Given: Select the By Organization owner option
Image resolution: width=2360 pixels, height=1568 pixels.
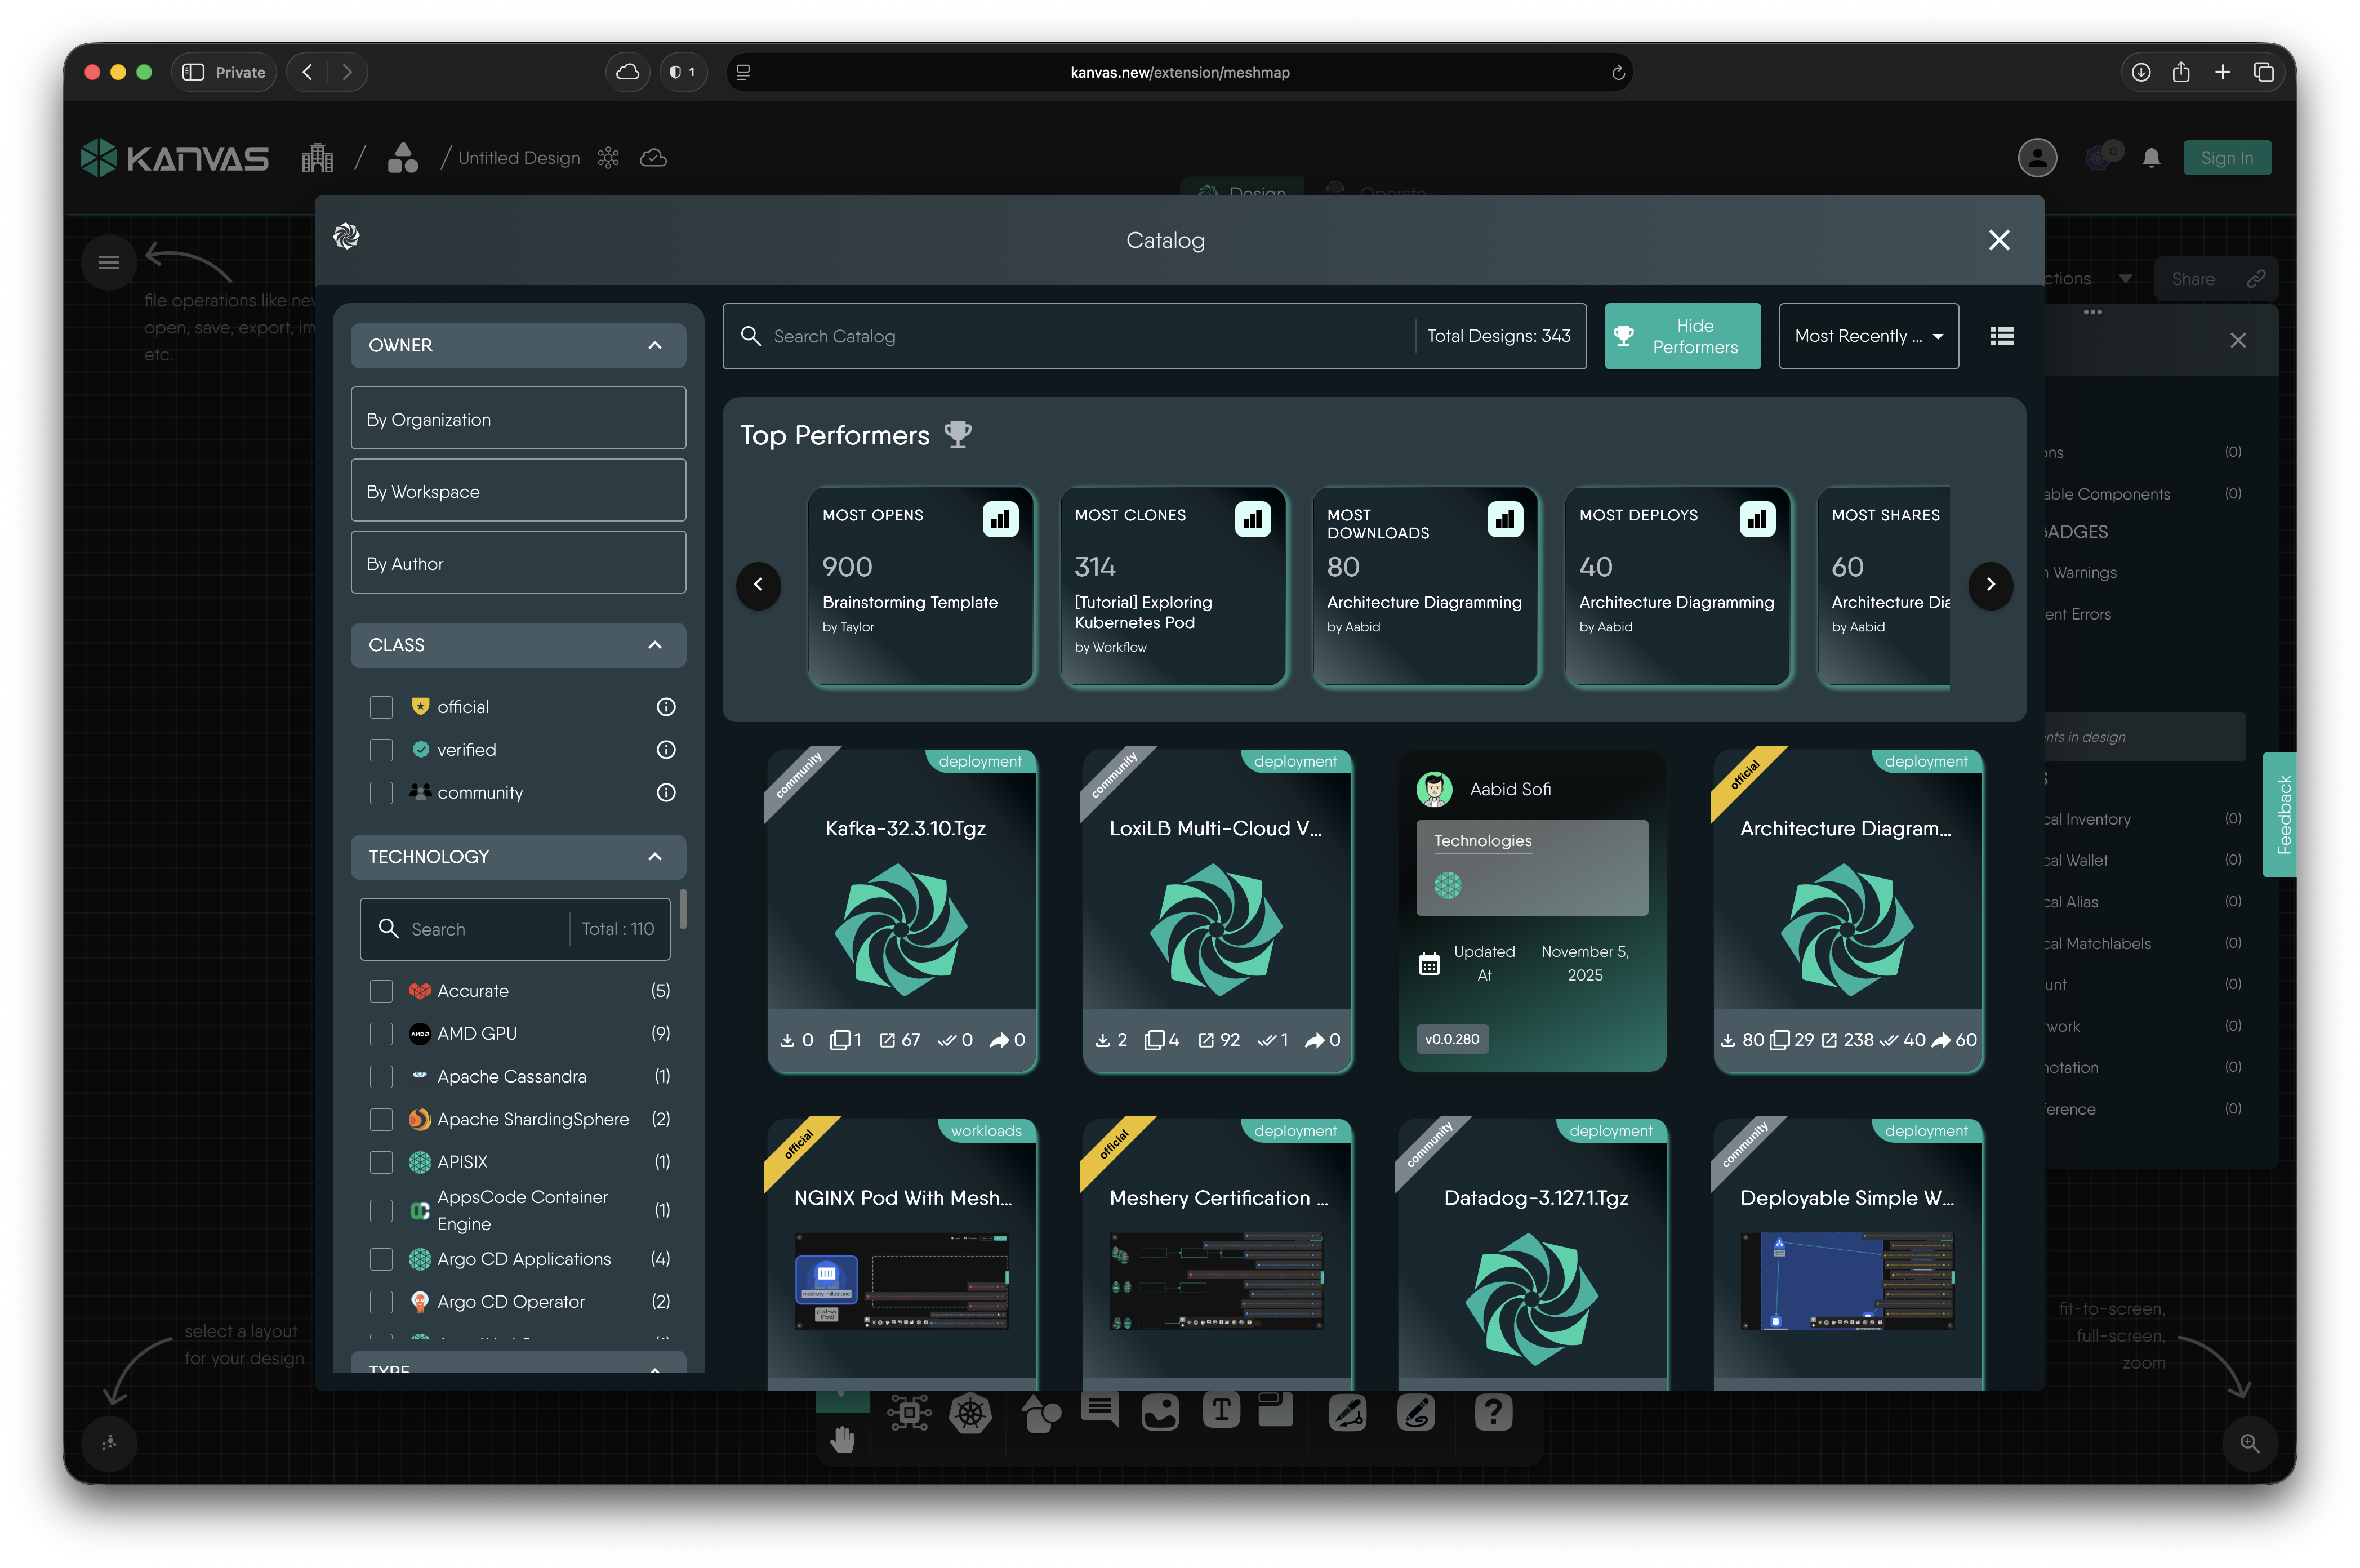Looking at the screenshot, I should tap(518, 419).
